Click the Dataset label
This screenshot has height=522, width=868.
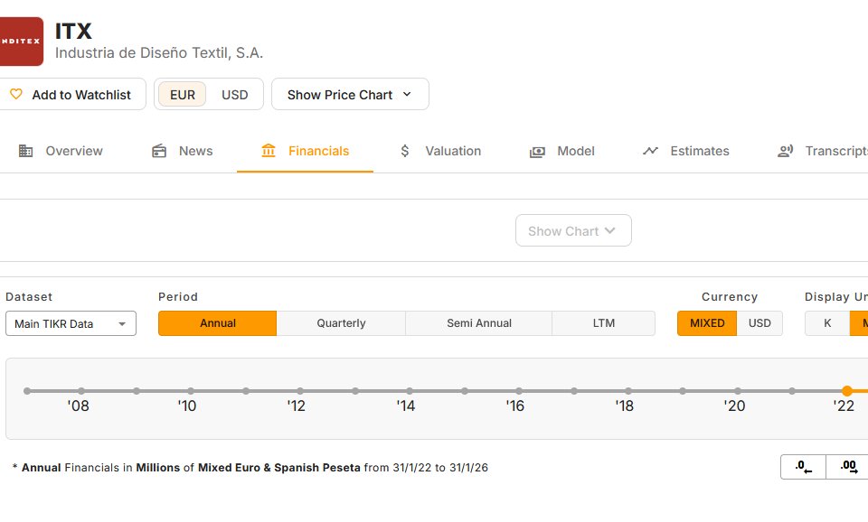(x=29, y=296)
